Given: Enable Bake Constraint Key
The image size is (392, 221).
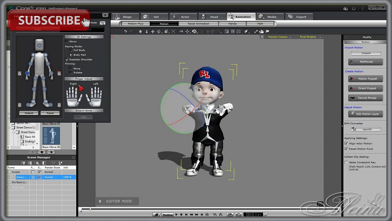Looking at the screenshot, I should 346,162.
